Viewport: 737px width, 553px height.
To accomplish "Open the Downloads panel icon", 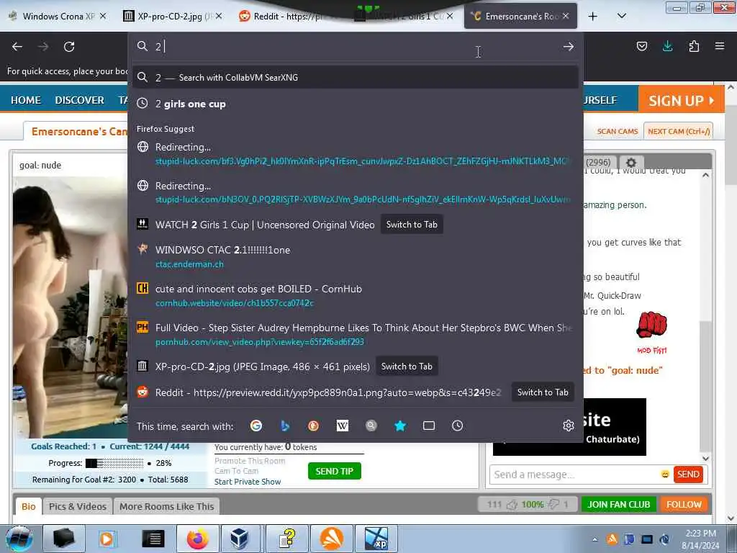I will coord(667,46).
